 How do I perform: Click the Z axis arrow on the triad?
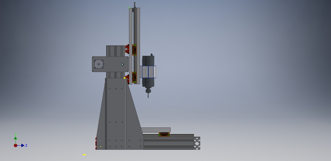23,145
